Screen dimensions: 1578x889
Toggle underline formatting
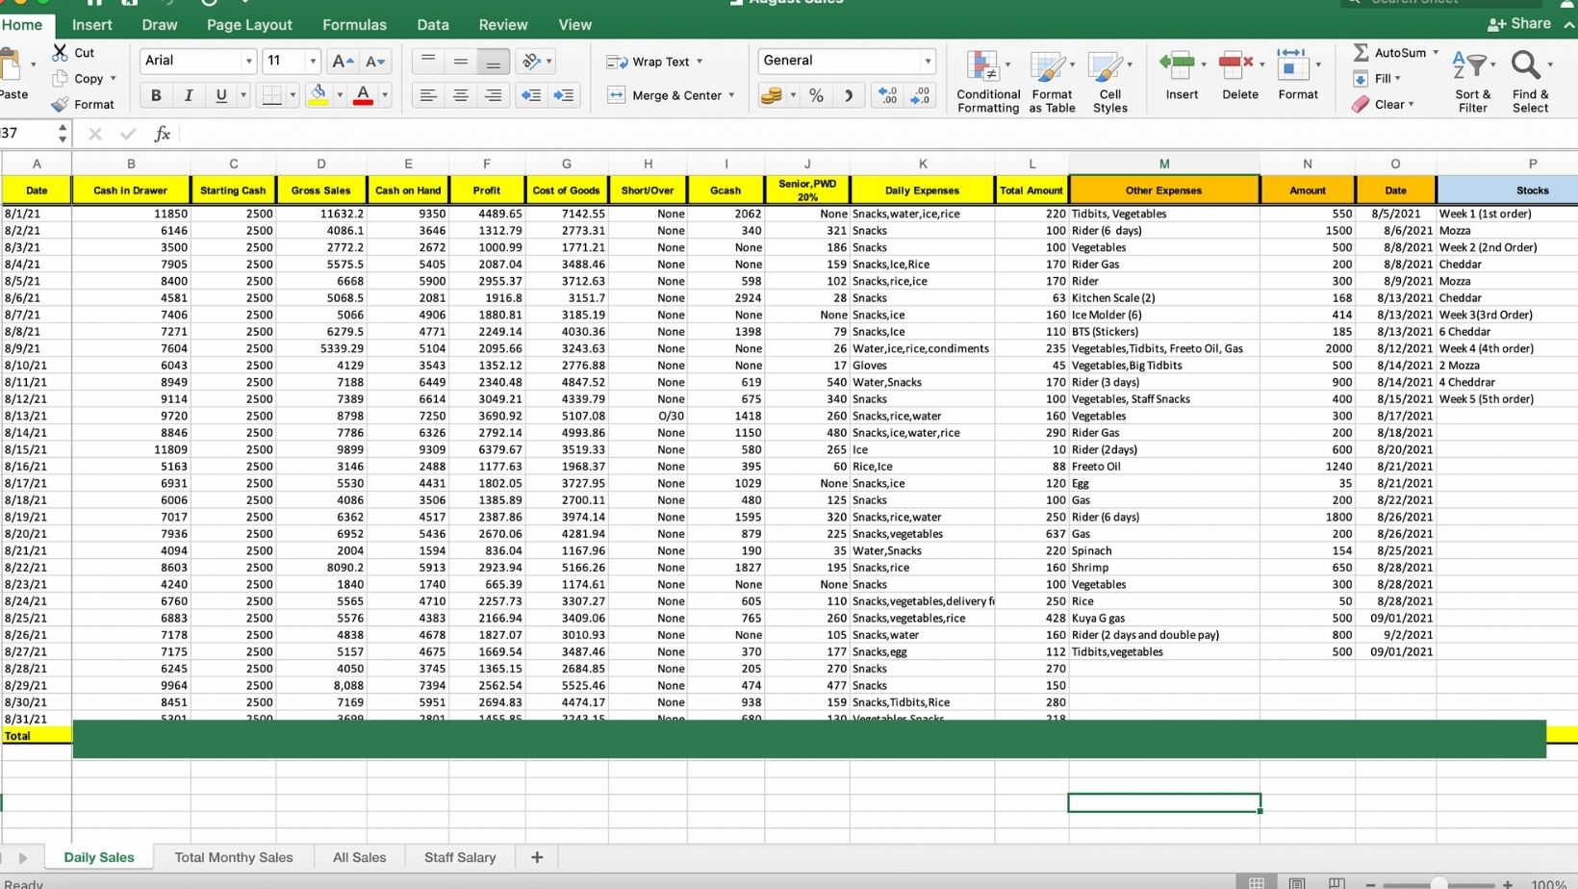(x=221, y=94)
